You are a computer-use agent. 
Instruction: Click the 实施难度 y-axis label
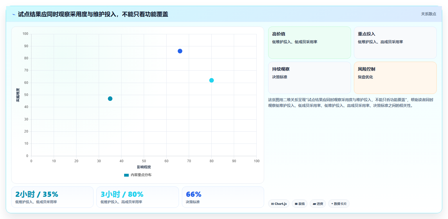point(18,95)
